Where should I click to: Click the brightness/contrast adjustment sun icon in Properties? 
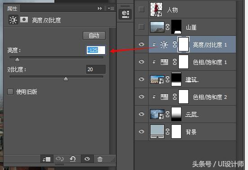[13, 20]
